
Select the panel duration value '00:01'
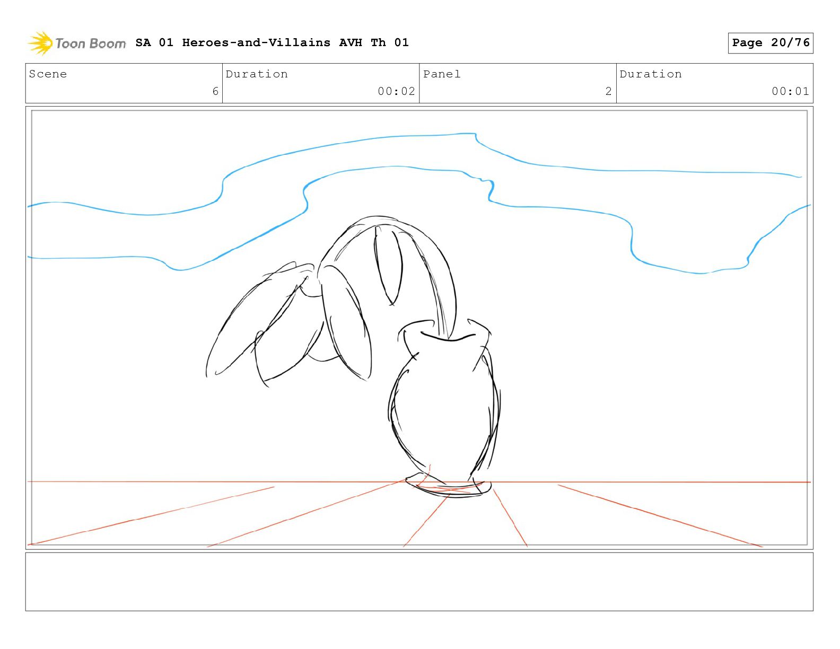click(790, 91)
